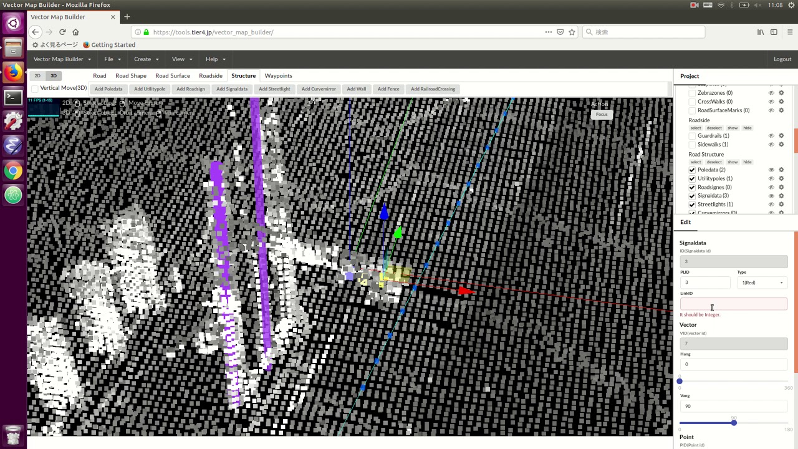This screenshot has width=798, height=449.
Task: Toggle eye icon for Zebrazones layer
Action: (x=771, y=93)
